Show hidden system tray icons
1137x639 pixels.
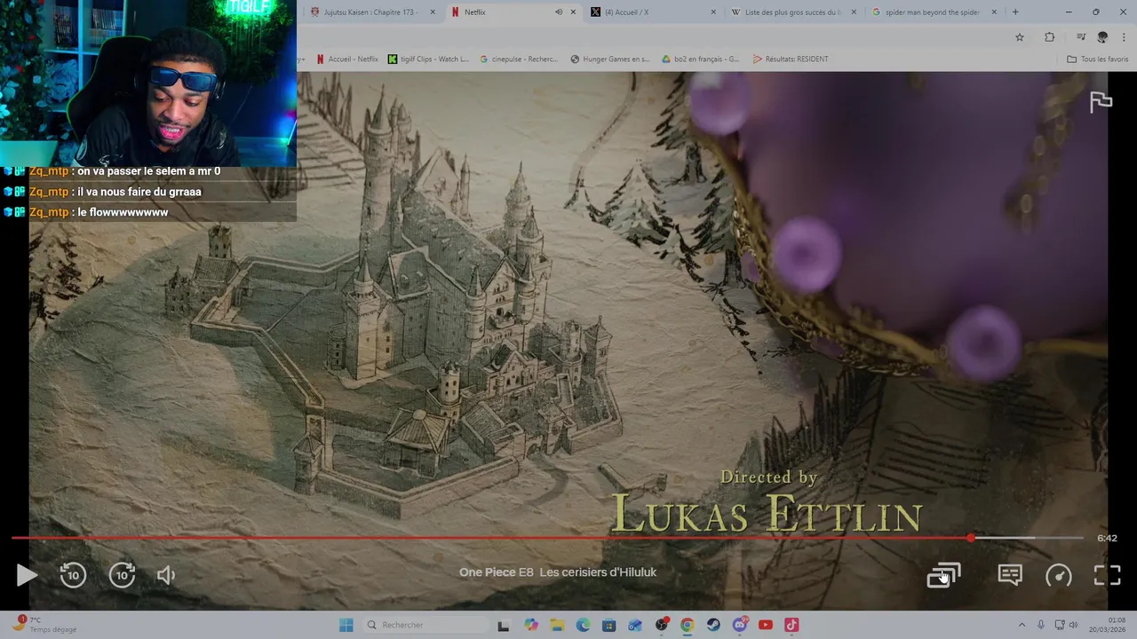click(x=1022, y=625)
